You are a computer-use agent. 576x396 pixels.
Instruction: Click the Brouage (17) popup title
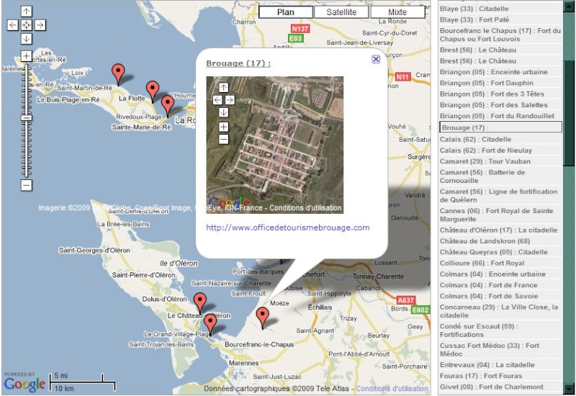(238, 63)
